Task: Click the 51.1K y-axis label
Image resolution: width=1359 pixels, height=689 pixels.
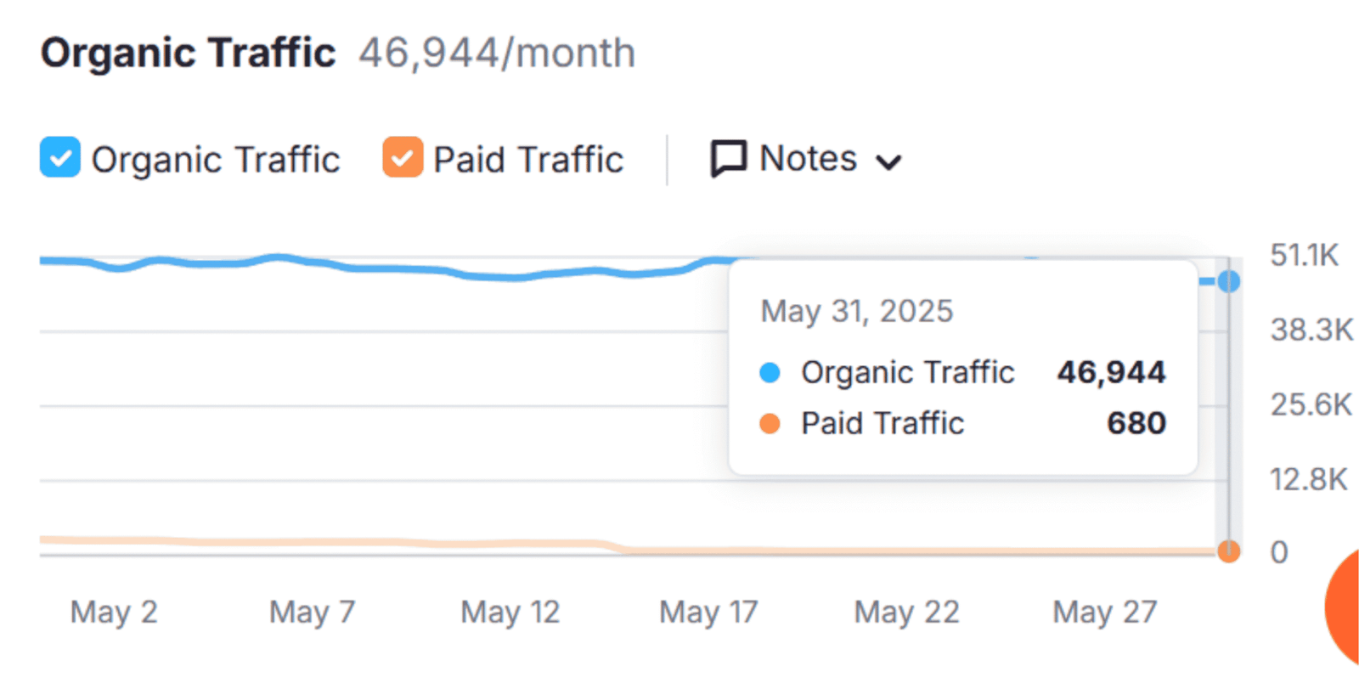Action: click(1304, 255)
